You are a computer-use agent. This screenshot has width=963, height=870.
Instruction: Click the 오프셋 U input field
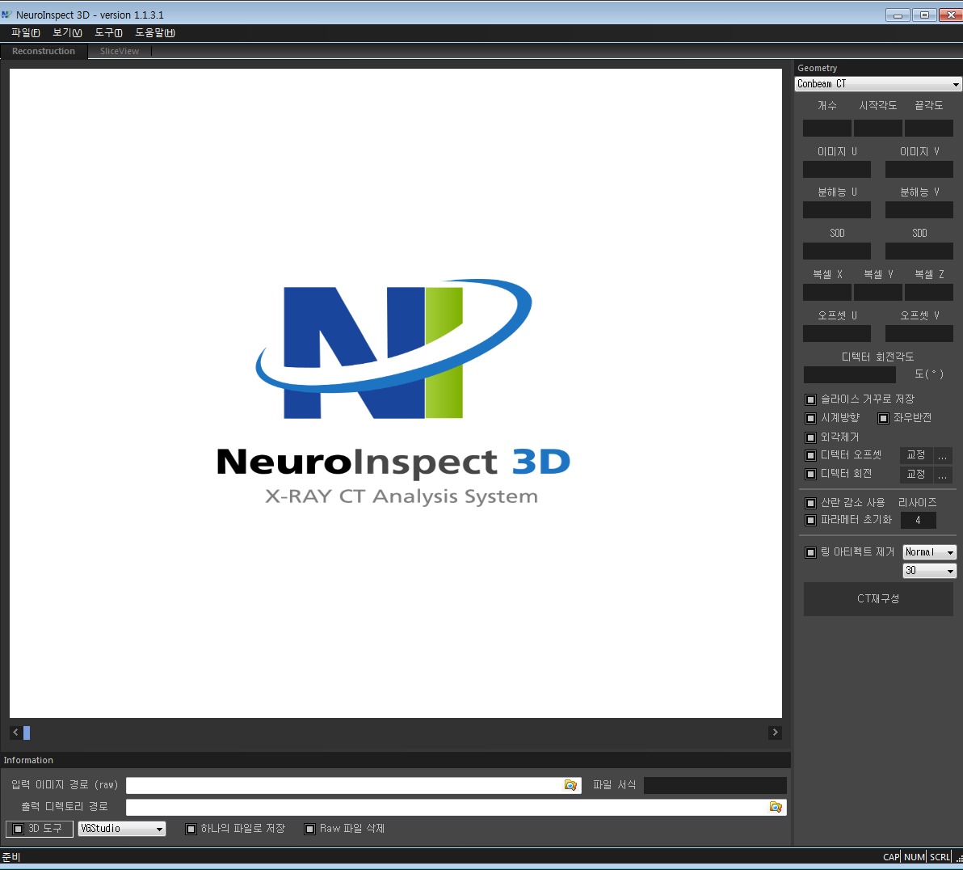tap(836, 333)
